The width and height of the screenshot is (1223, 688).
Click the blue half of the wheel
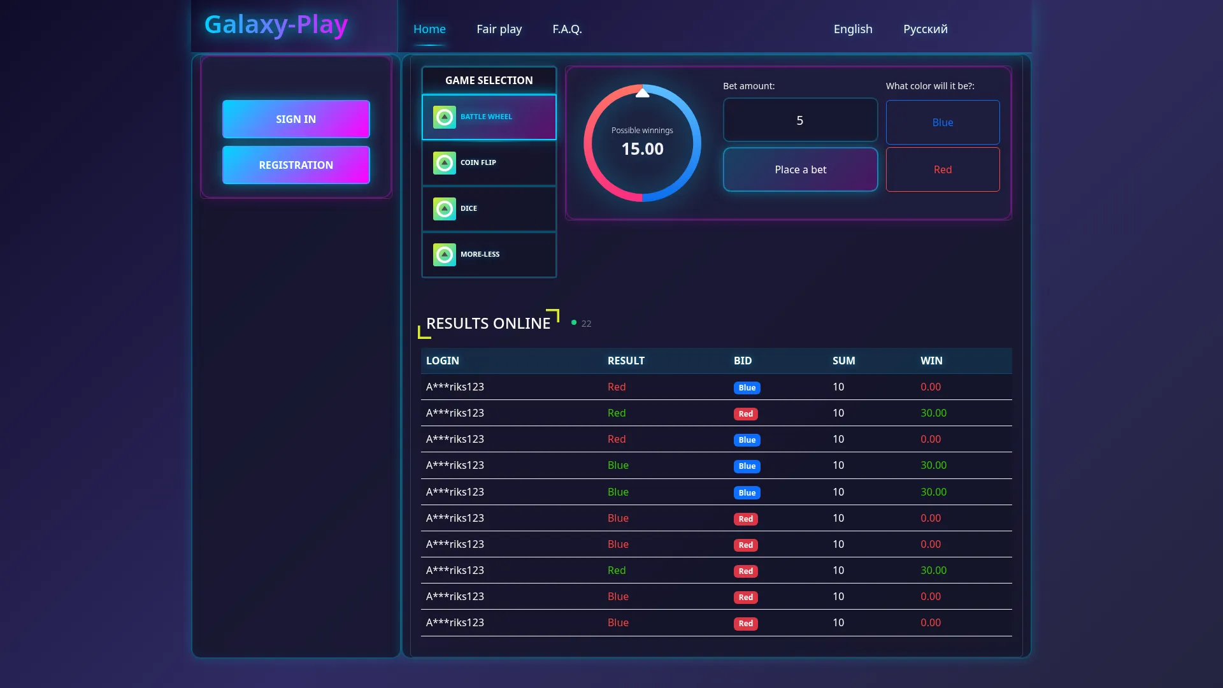(x=697, y=143)
